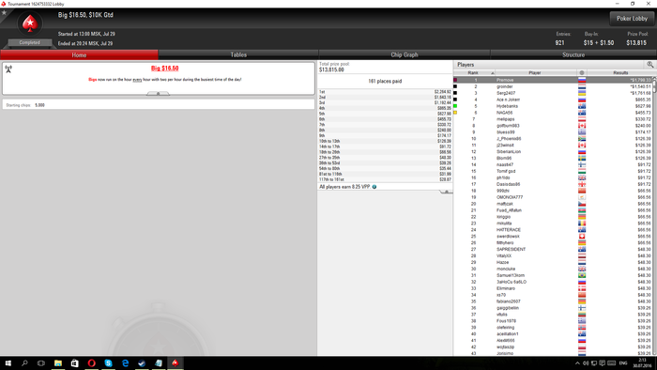Open Opera browser from taskbar

(91, 362)
